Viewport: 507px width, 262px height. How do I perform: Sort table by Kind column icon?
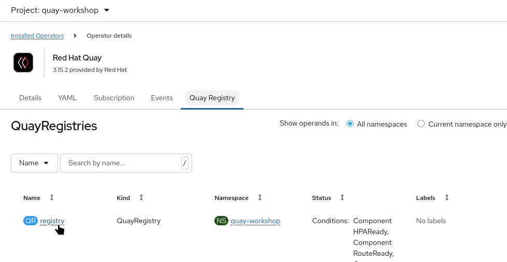(141, 198)
